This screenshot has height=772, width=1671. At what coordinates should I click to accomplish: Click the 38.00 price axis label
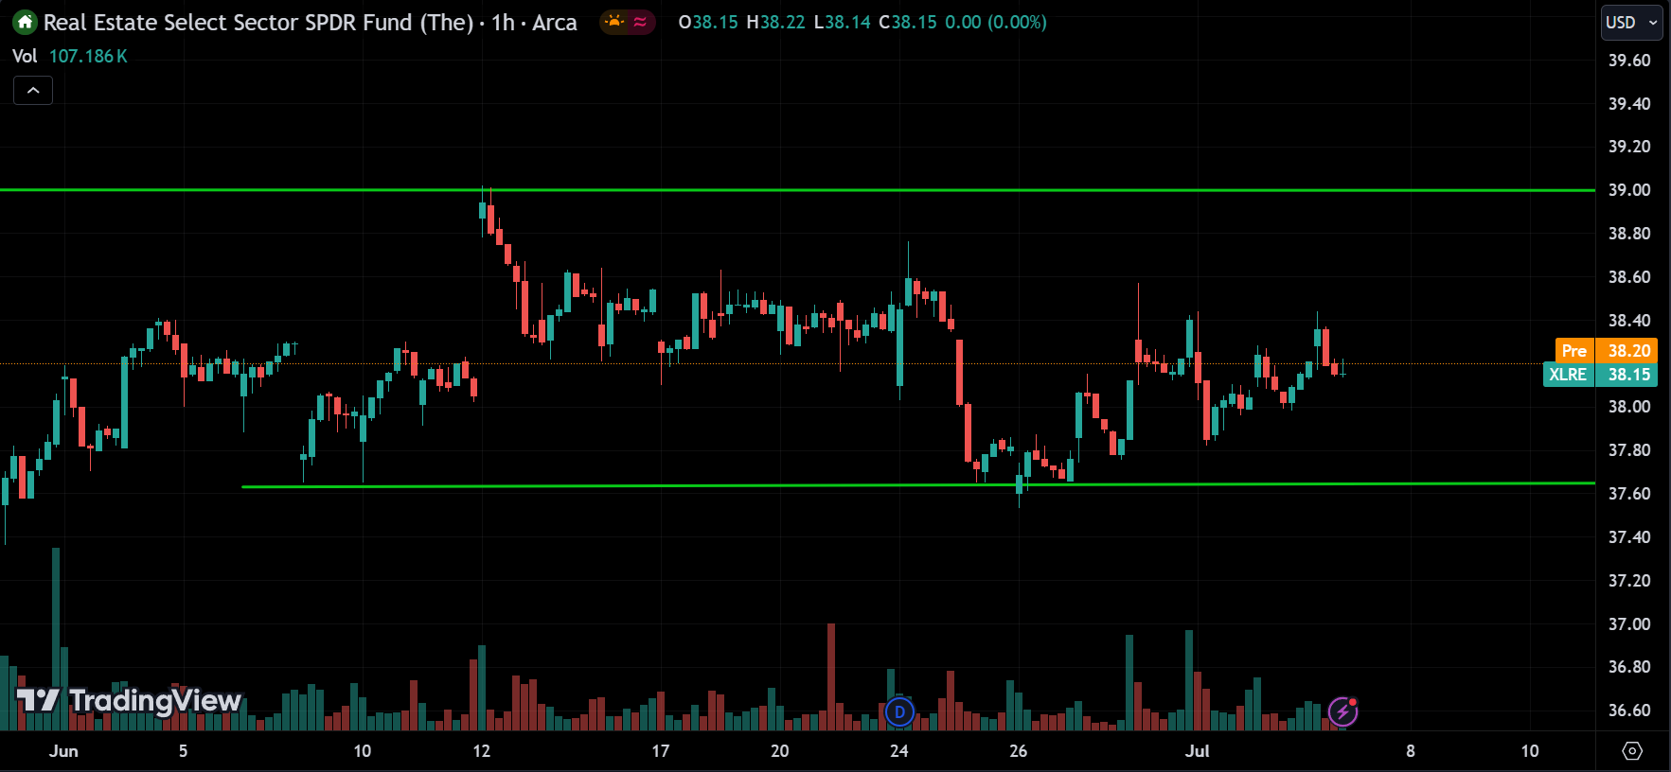(1629, 407)
